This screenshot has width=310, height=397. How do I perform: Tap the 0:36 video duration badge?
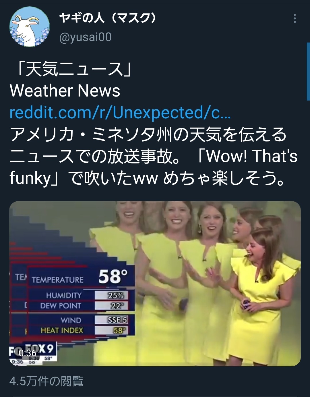coord(28,352)
